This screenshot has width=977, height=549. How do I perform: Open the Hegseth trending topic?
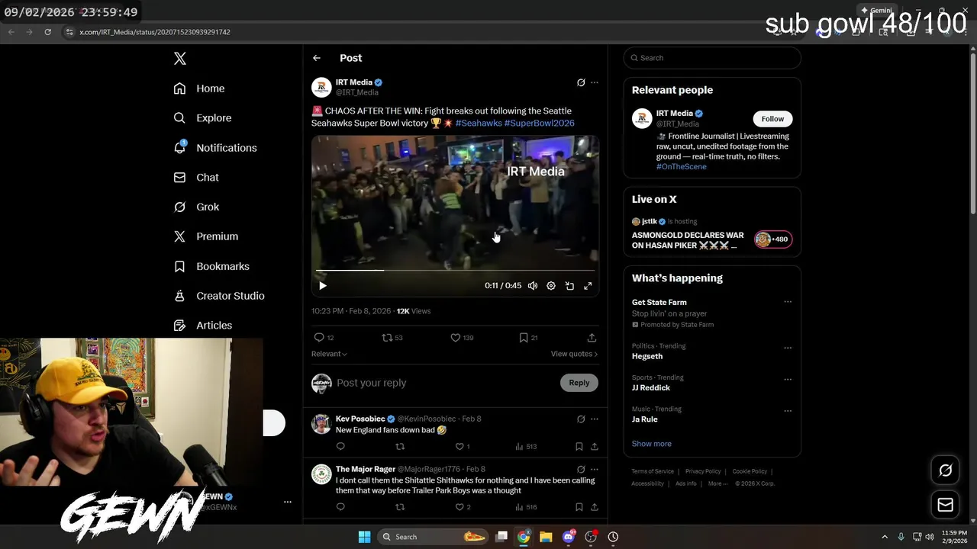pyautogui.click(x=647, y=356)
